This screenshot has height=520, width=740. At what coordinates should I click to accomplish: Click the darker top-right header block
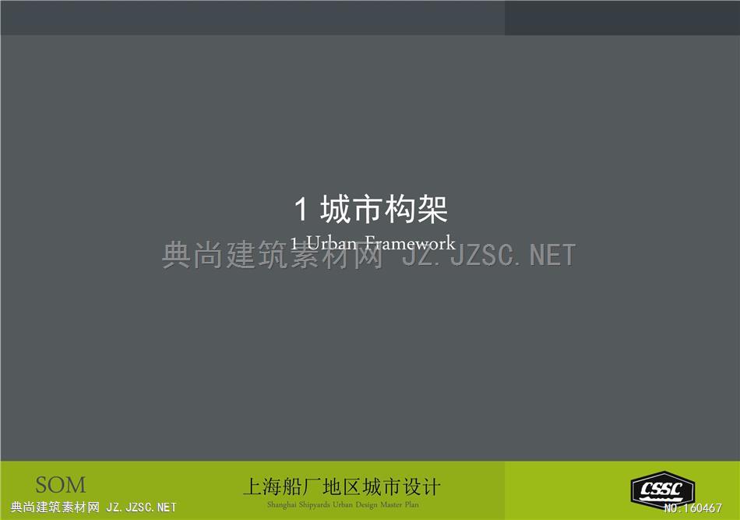[x=622, y=17]
